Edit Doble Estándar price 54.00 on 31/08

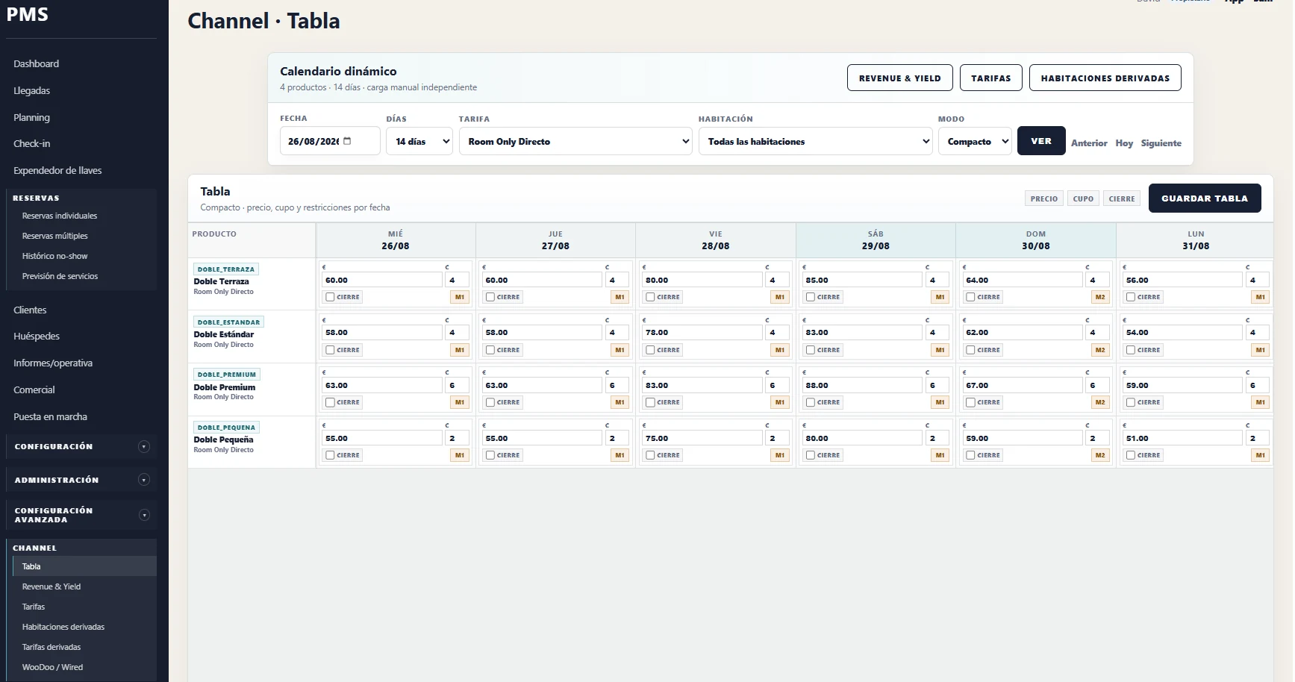click(x=1182, y=333)
